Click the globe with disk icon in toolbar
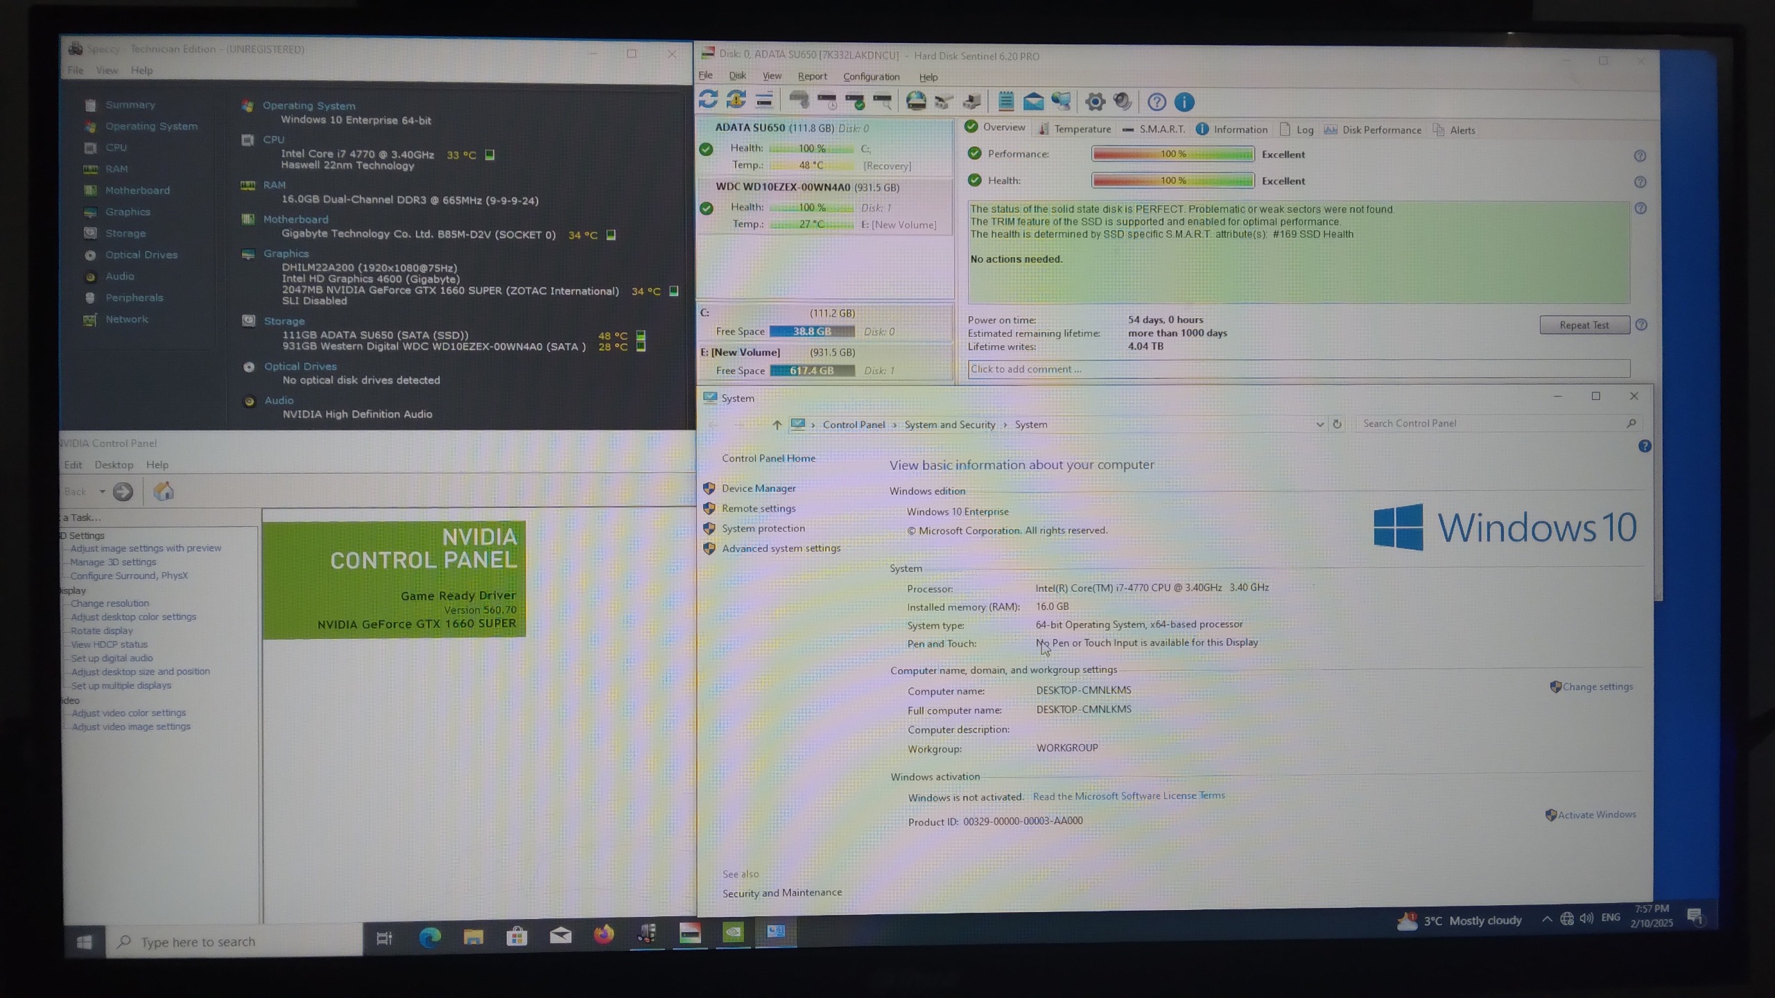The width and height of the screenshot is (1775, 998). click(x=916, y=101)
